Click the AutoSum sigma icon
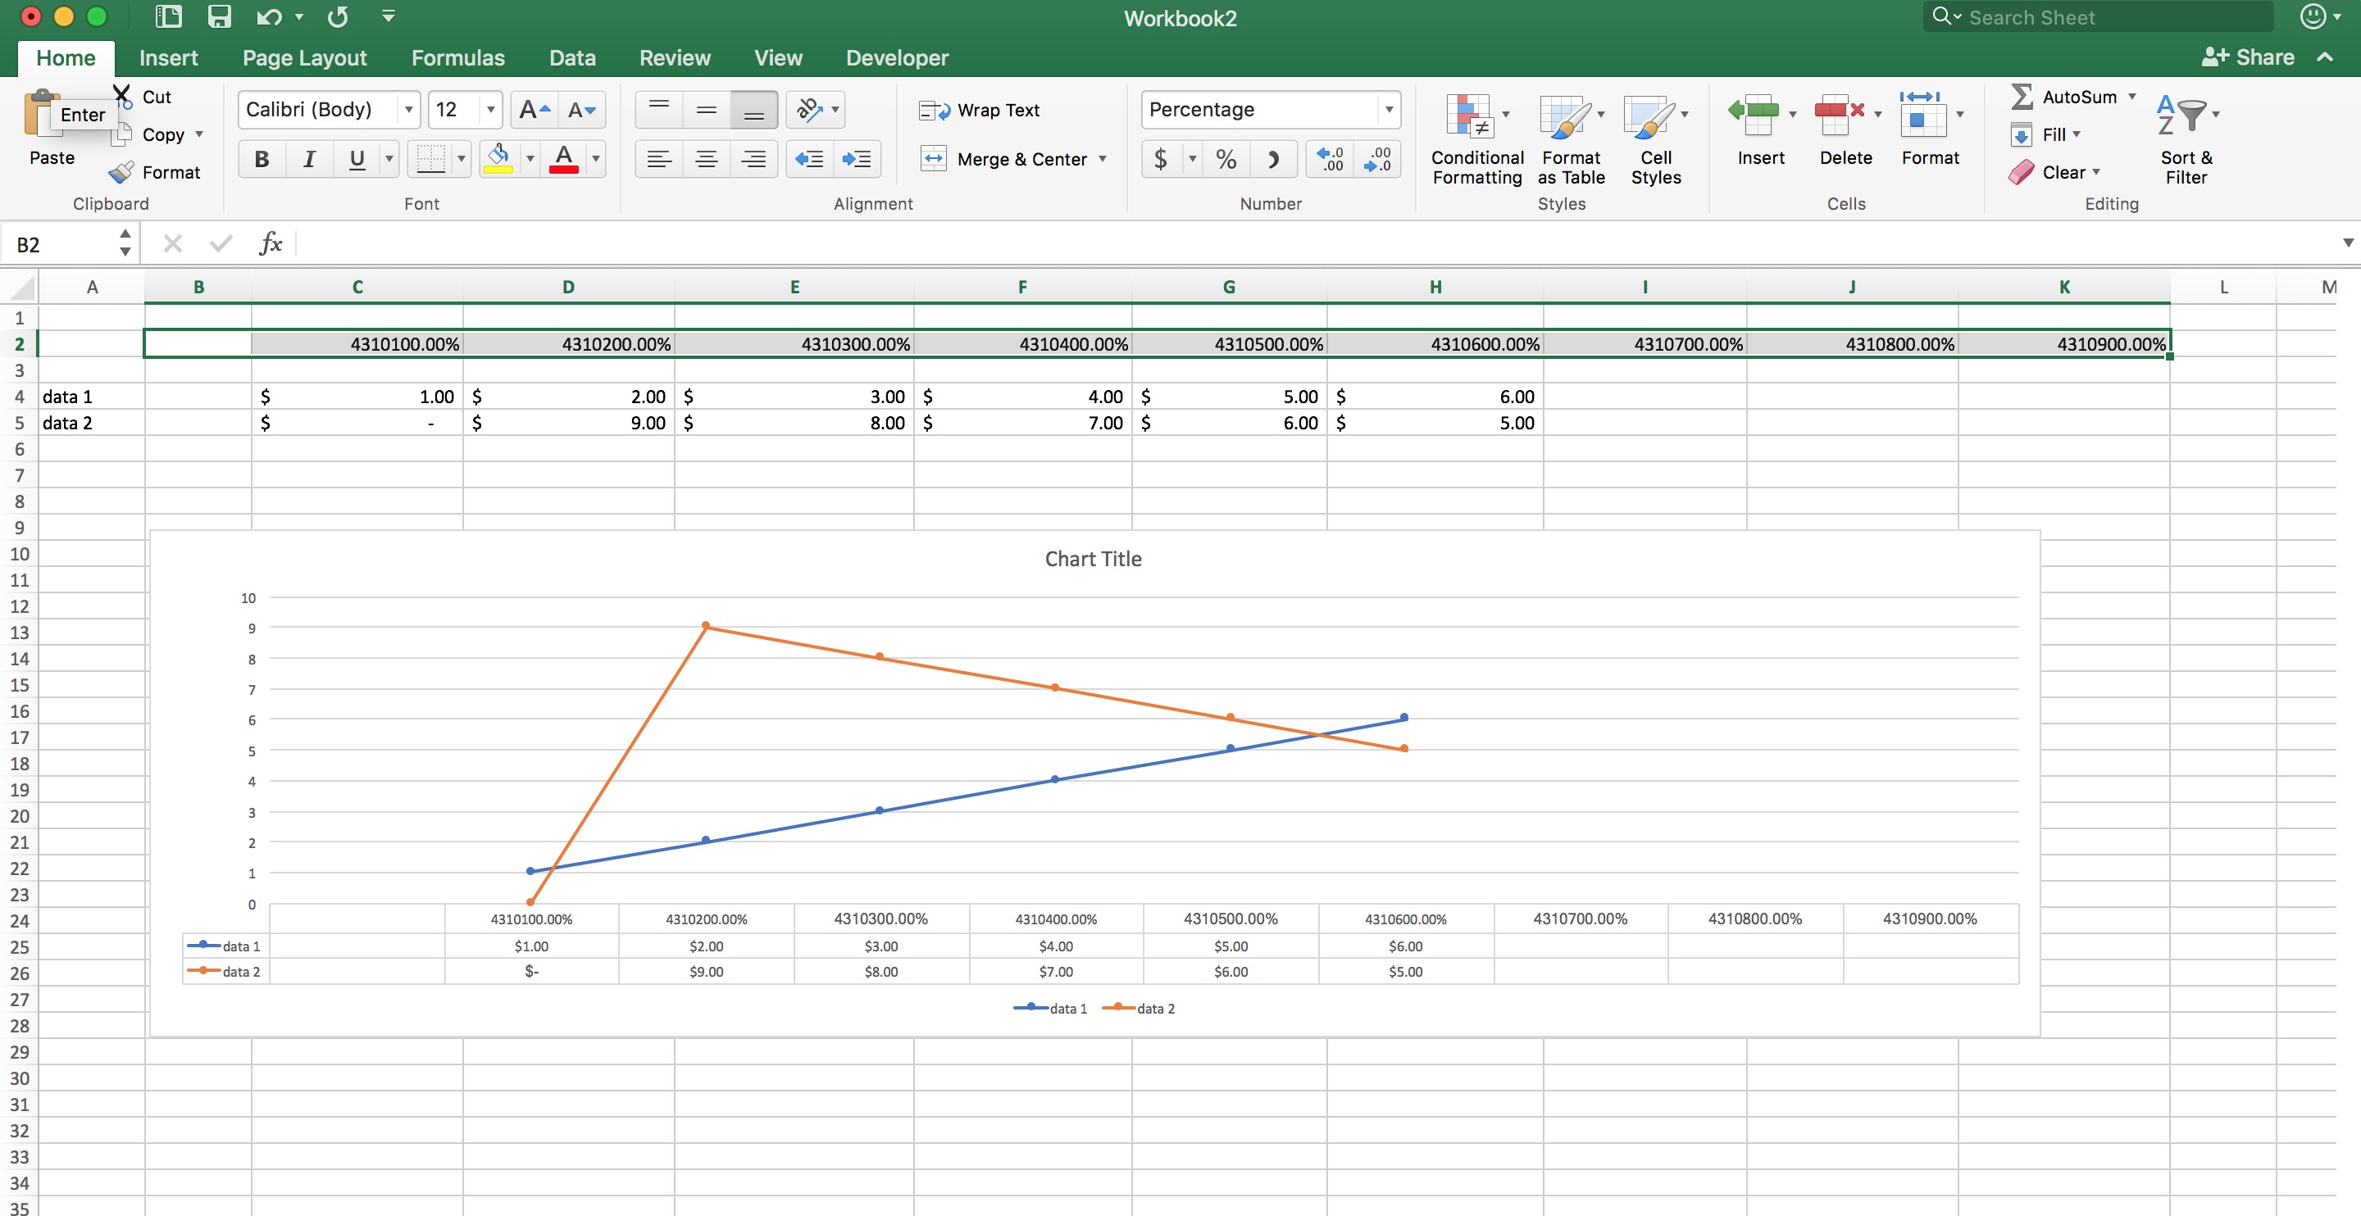 tap(2022, 96)
